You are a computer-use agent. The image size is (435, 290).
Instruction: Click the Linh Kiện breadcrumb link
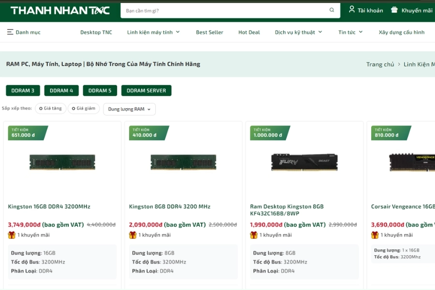(419, 64)
